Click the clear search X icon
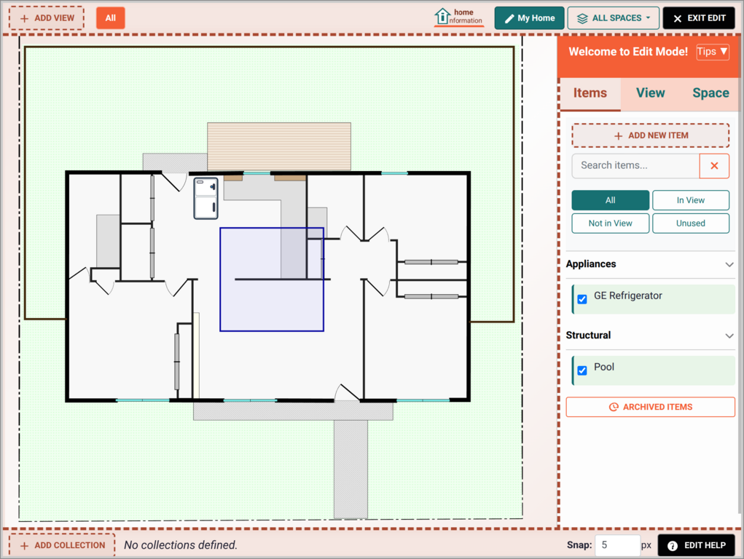This screenshot has height=559, width=744. point(714,166)
